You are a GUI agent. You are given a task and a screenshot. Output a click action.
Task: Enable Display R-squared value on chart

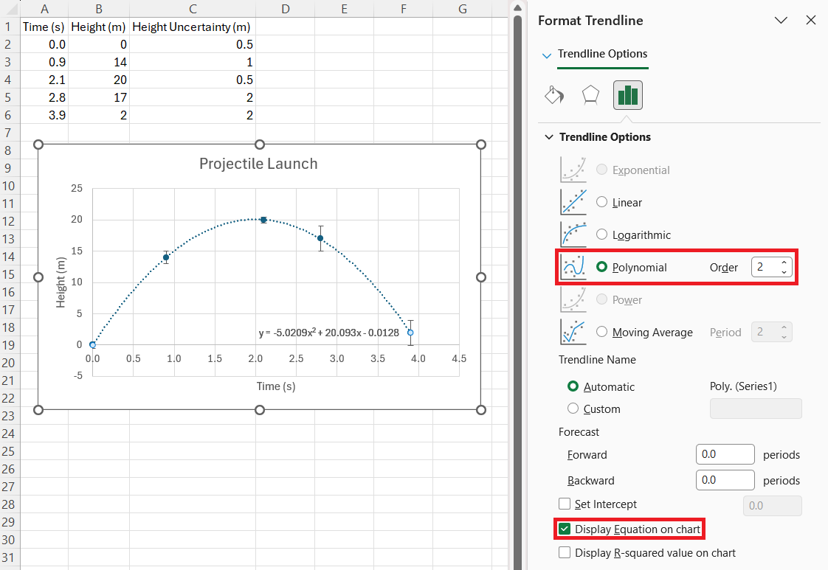pos(565,552)
